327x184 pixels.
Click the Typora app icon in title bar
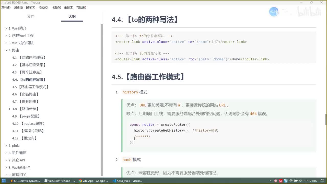tap(2, 2)
